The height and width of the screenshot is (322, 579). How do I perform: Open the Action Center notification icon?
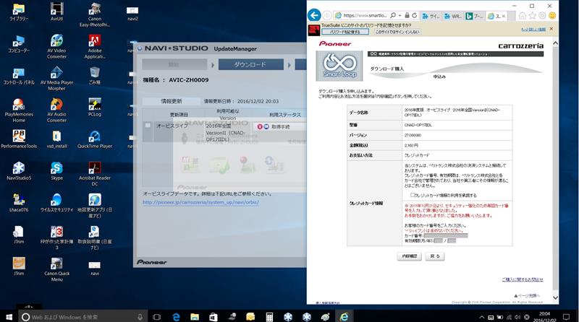[566, 317]
